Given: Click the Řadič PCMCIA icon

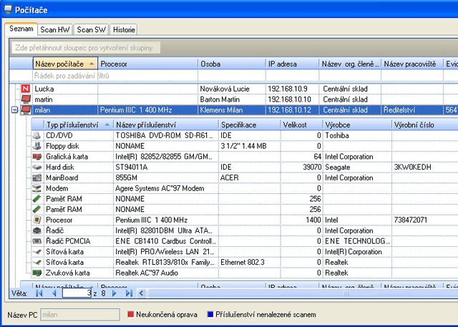Looking at the screenshot, I should [36, 241].
